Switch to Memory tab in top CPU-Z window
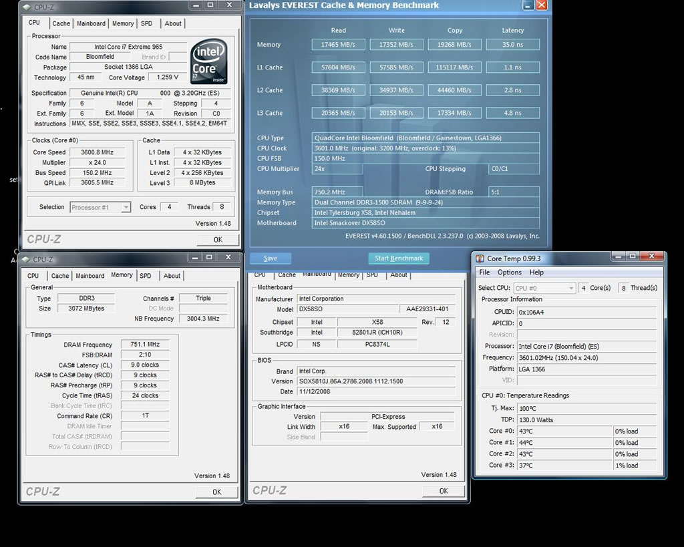The width and height of the screenshot is (684, 547). pos(123,23)
